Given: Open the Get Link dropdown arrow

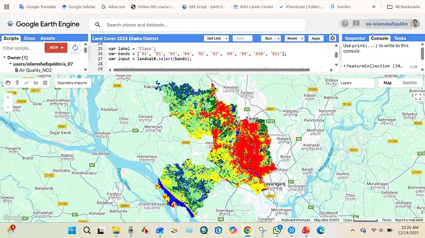Looking at the screenshot, I should [226, 38].
